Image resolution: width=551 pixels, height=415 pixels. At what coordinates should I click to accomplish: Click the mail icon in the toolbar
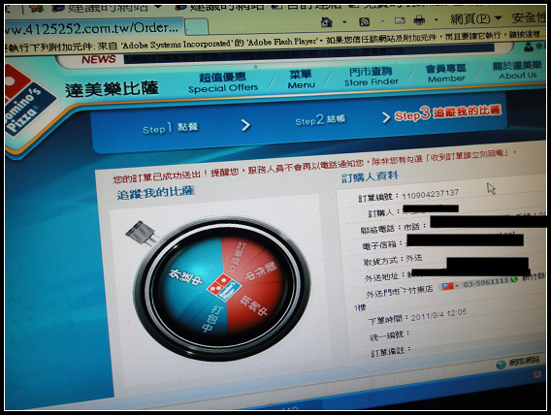[400, 20]
